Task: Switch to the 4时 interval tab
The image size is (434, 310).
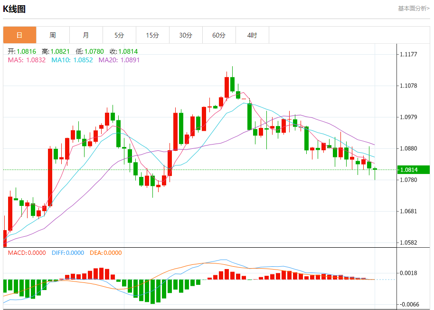Action: pyautogui.click(x=252, y=35)
